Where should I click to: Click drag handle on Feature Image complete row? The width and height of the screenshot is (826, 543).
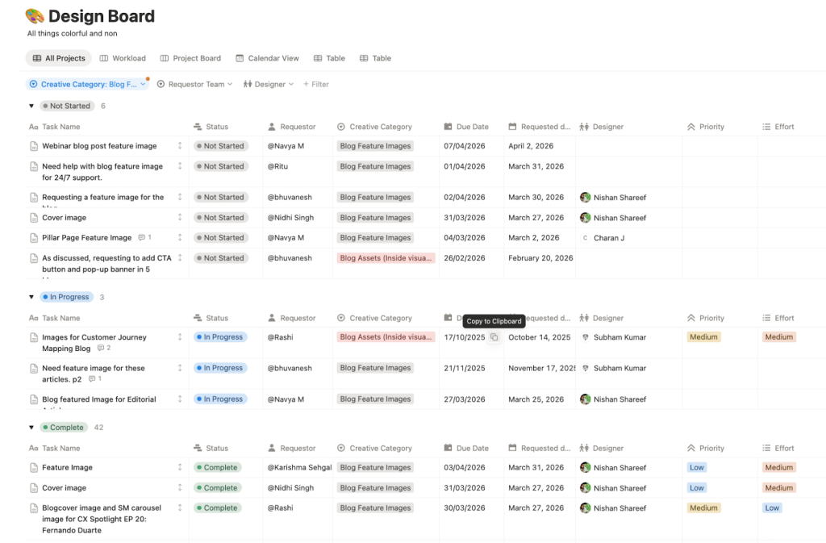coord(180,467)
